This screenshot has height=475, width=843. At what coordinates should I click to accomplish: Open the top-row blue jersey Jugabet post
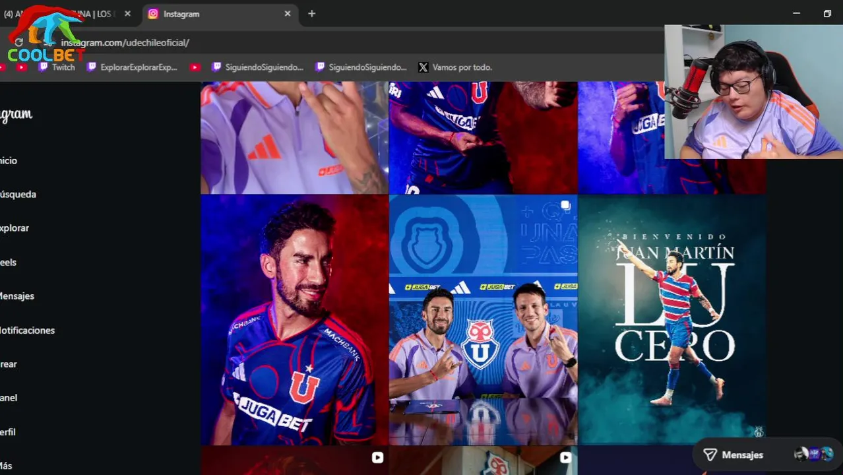[483, 137]
